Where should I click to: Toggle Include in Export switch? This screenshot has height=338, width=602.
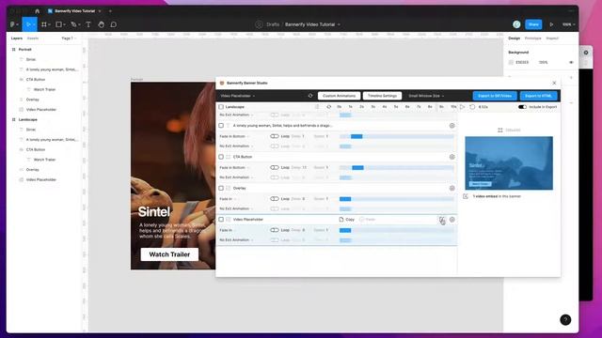(522, 107)
